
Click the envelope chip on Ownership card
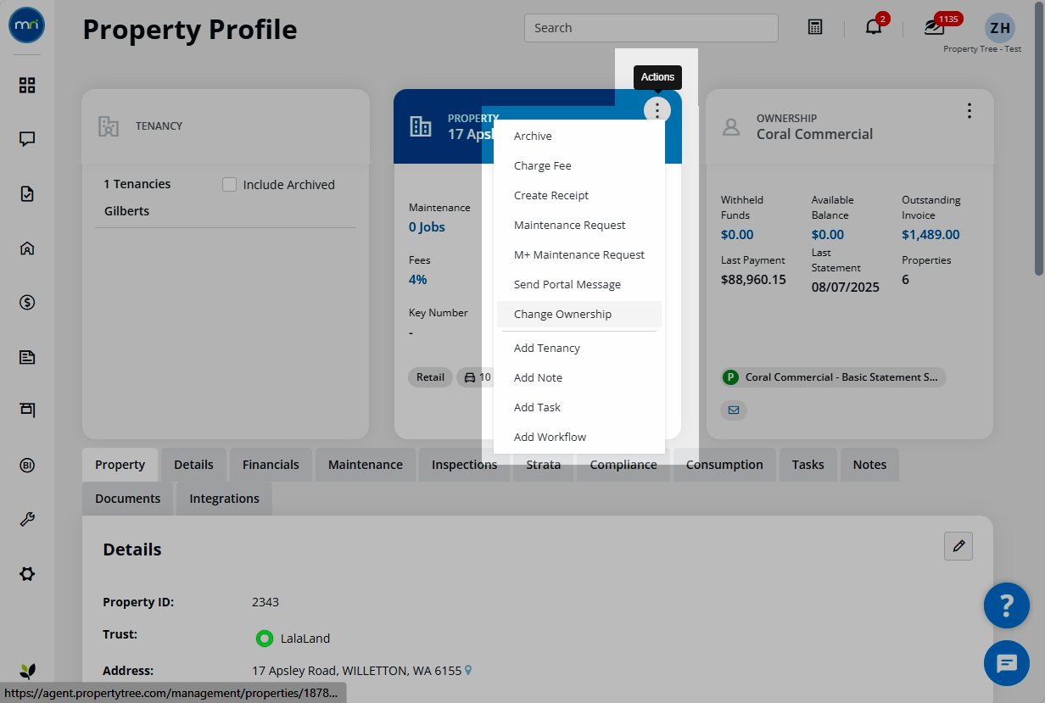[734, 410]
